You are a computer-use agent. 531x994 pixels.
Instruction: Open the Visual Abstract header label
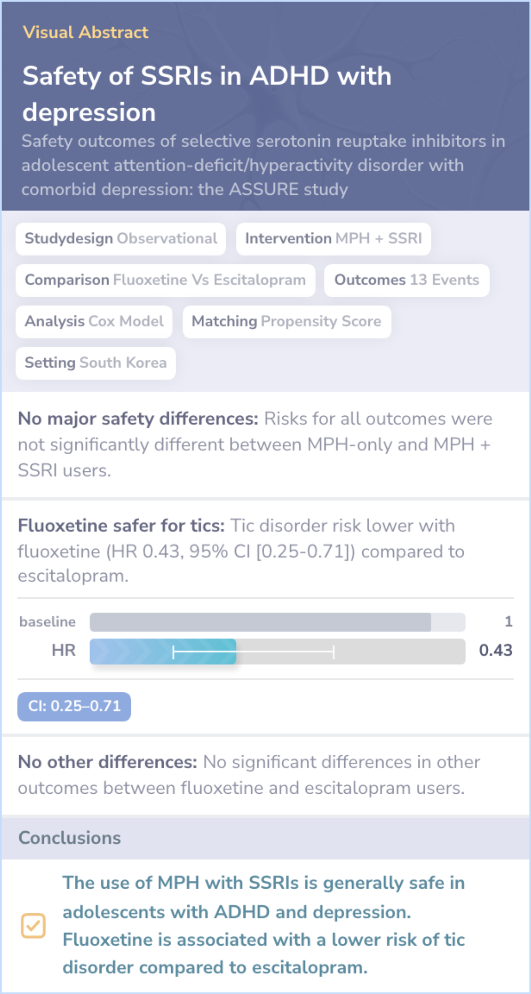[86, 32]
